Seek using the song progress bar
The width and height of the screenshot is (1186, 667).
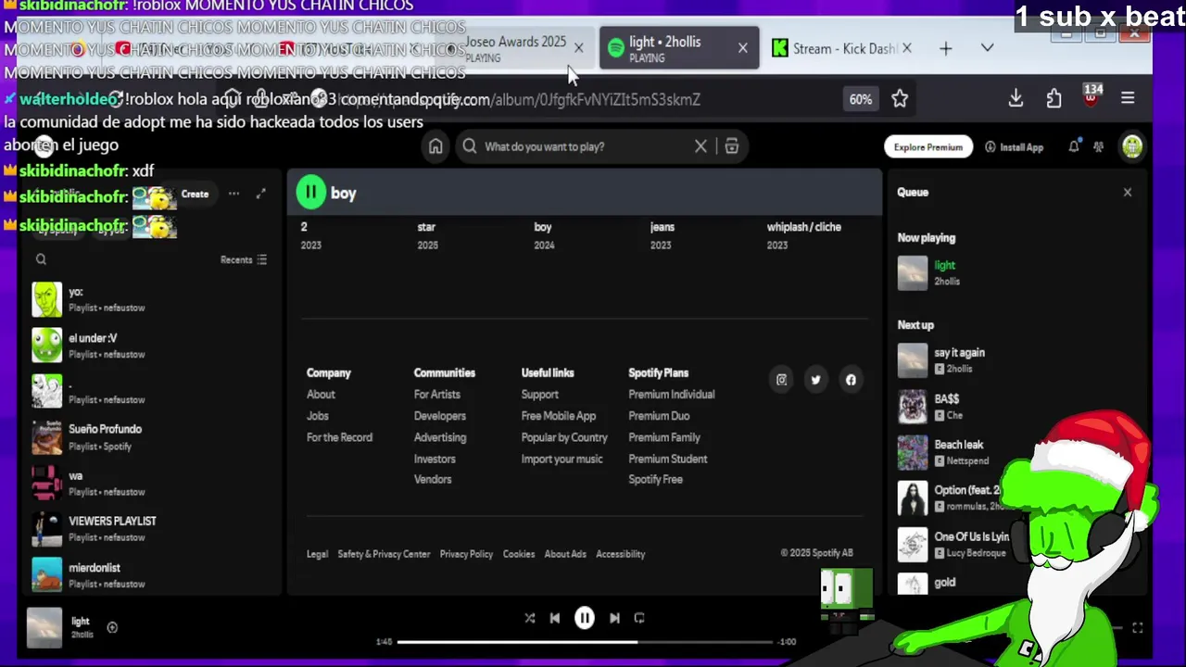click(585, 641)
